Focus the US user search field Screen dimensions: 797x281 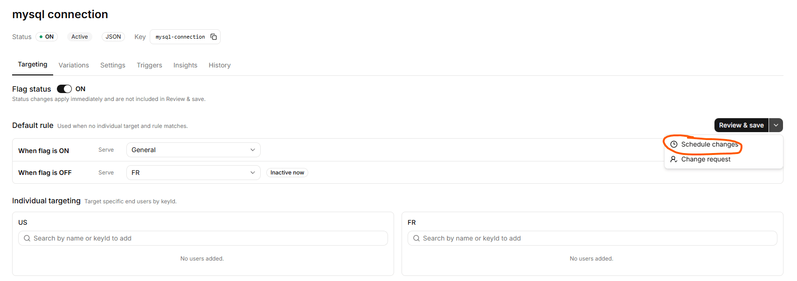tap(203, 238)
